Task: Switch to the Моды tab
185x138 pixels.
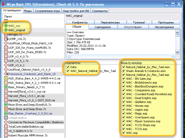Action: click(28, 11)
